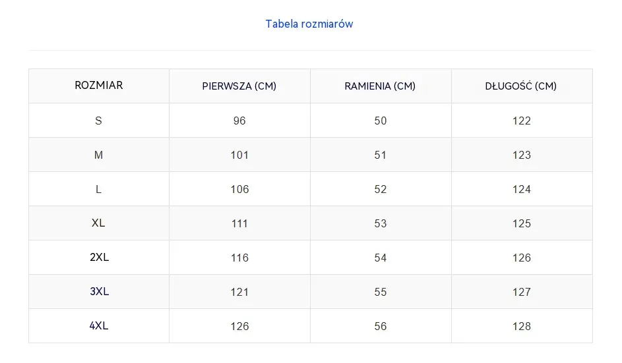
Task: Click the 3XL size cell
Action: tap(99, 292)
